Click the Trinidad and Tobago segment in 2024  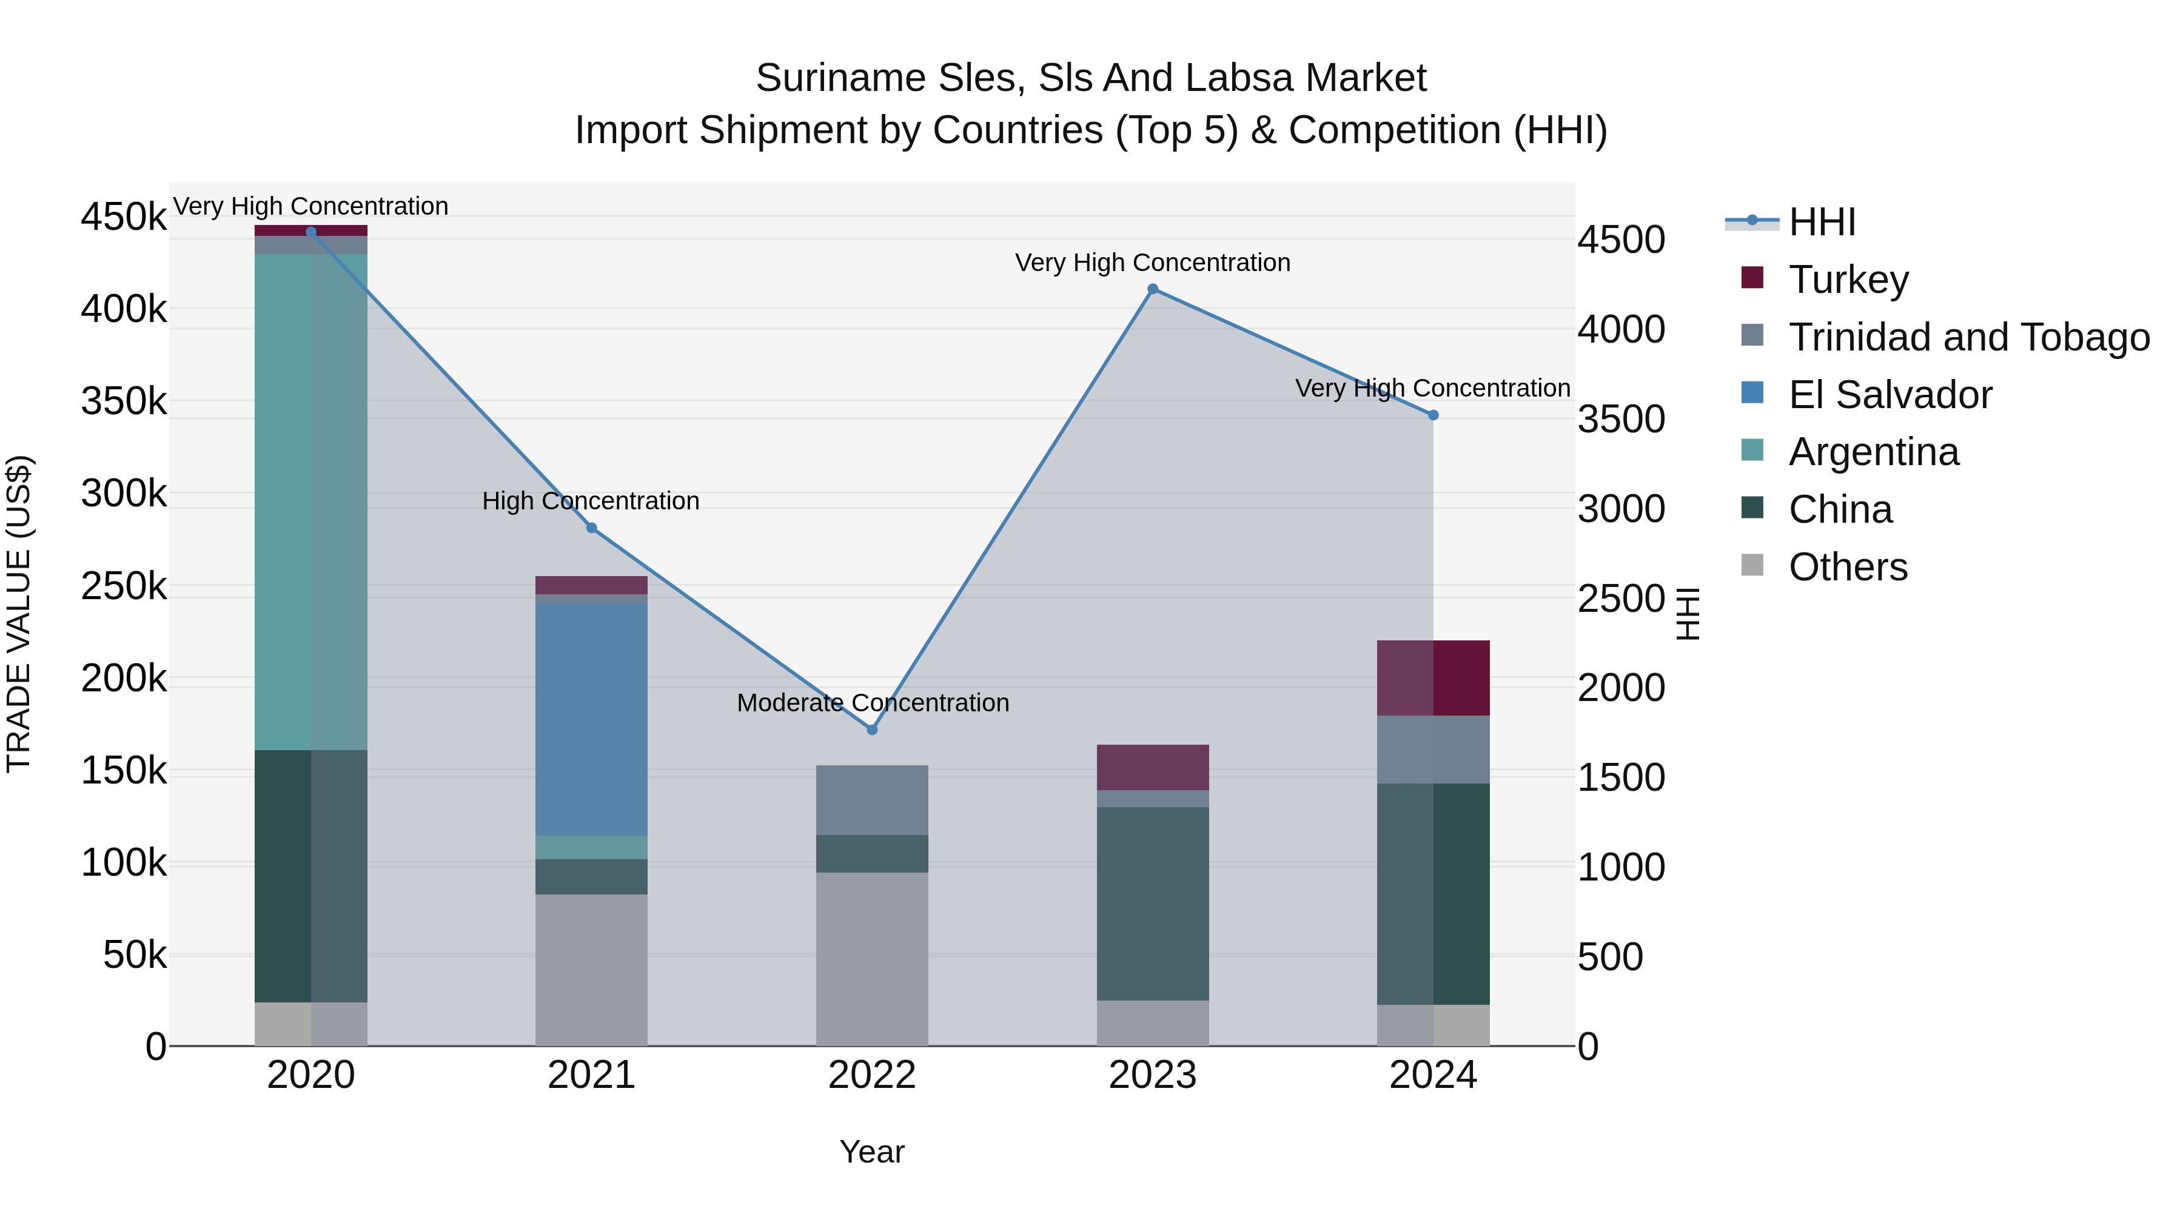(x=1433, y=750)
